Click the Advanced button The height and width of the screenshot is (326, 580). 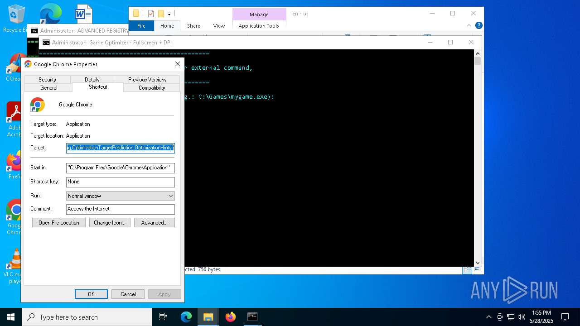(x=155, y=223)
